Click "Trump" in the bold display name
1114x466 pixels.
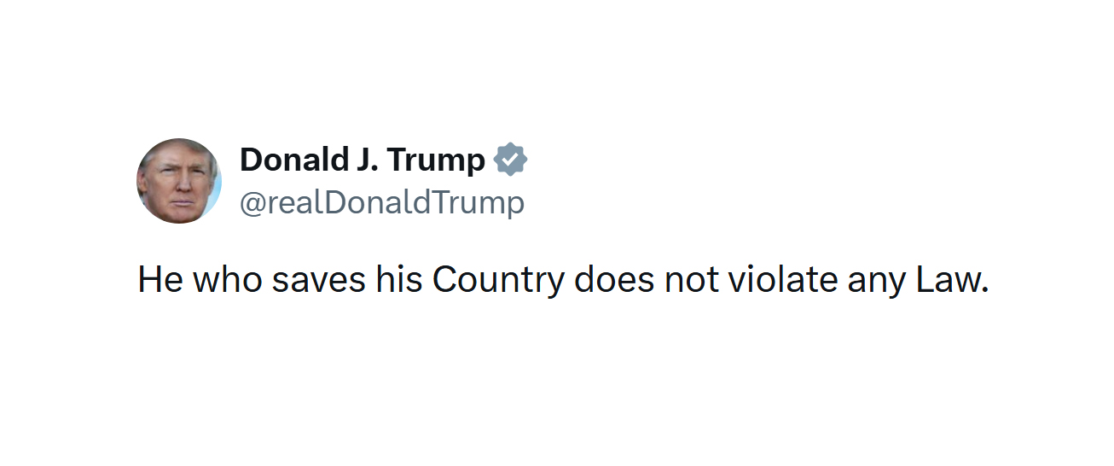(436, 160)
